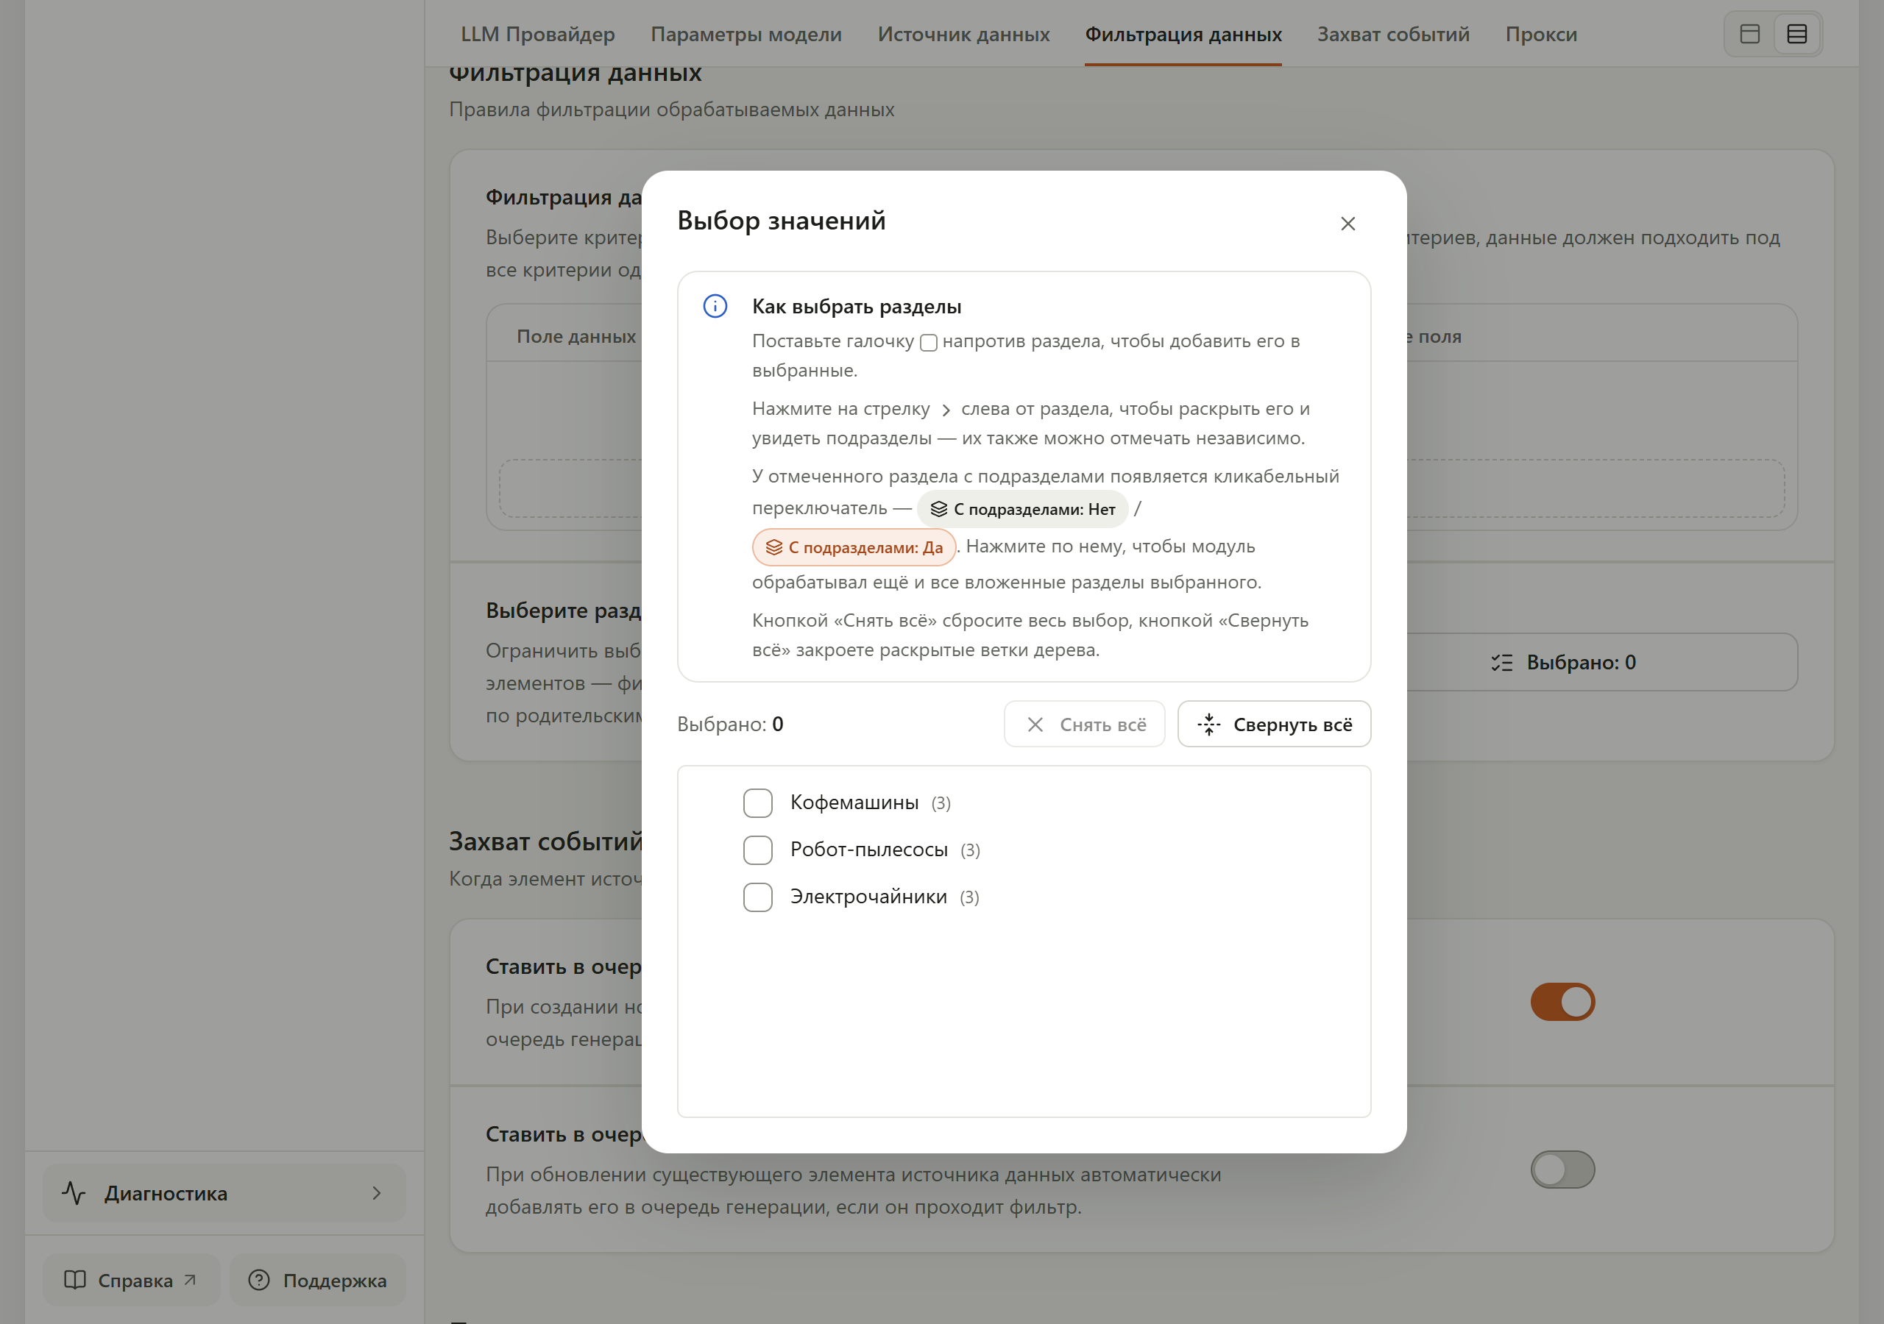The width and height of the screenshot is (1884, 1324).
Task: Select the Фильтрация данных tab
Action: tap(1183, 35)
